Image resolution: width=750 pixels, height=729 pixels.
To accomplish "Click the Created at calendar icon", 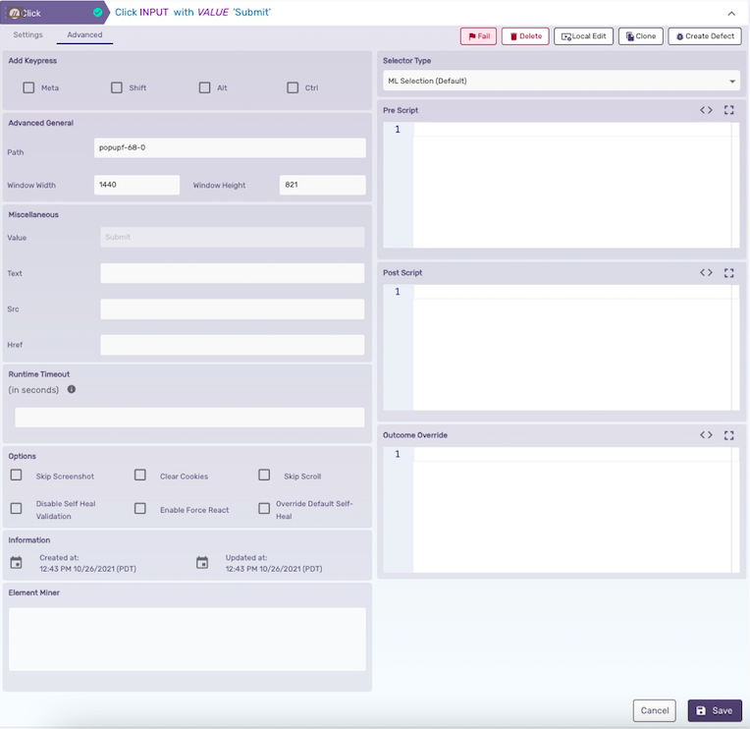I will (x=17, y=562).
